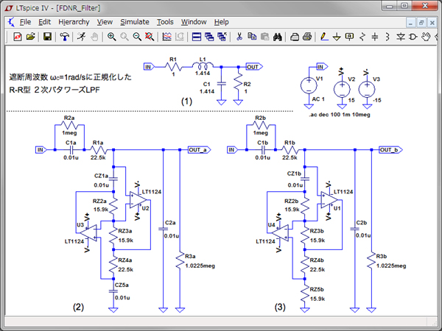Open the Hierarchy menu
Screen dimensions: 442x331
[74, 22]
